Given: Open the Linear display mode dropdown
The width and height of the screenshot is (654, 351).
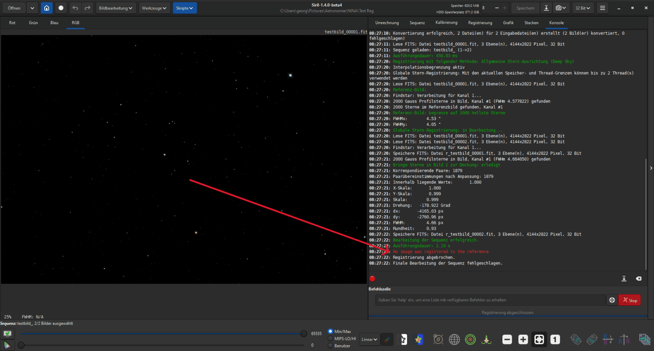Looking at the screenshot, I should 369,340.
